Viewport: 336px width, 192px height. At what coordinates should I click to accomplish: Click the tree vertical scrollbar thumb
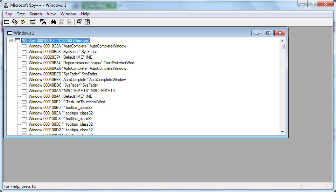pyautogui.click(x=282, y=47)
